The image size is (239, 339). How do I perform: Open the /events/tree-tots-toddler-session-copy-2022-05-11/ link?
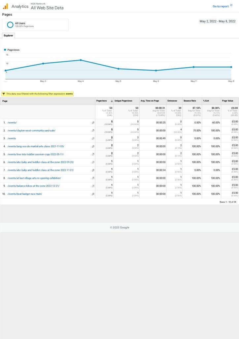tap(36, 154)
